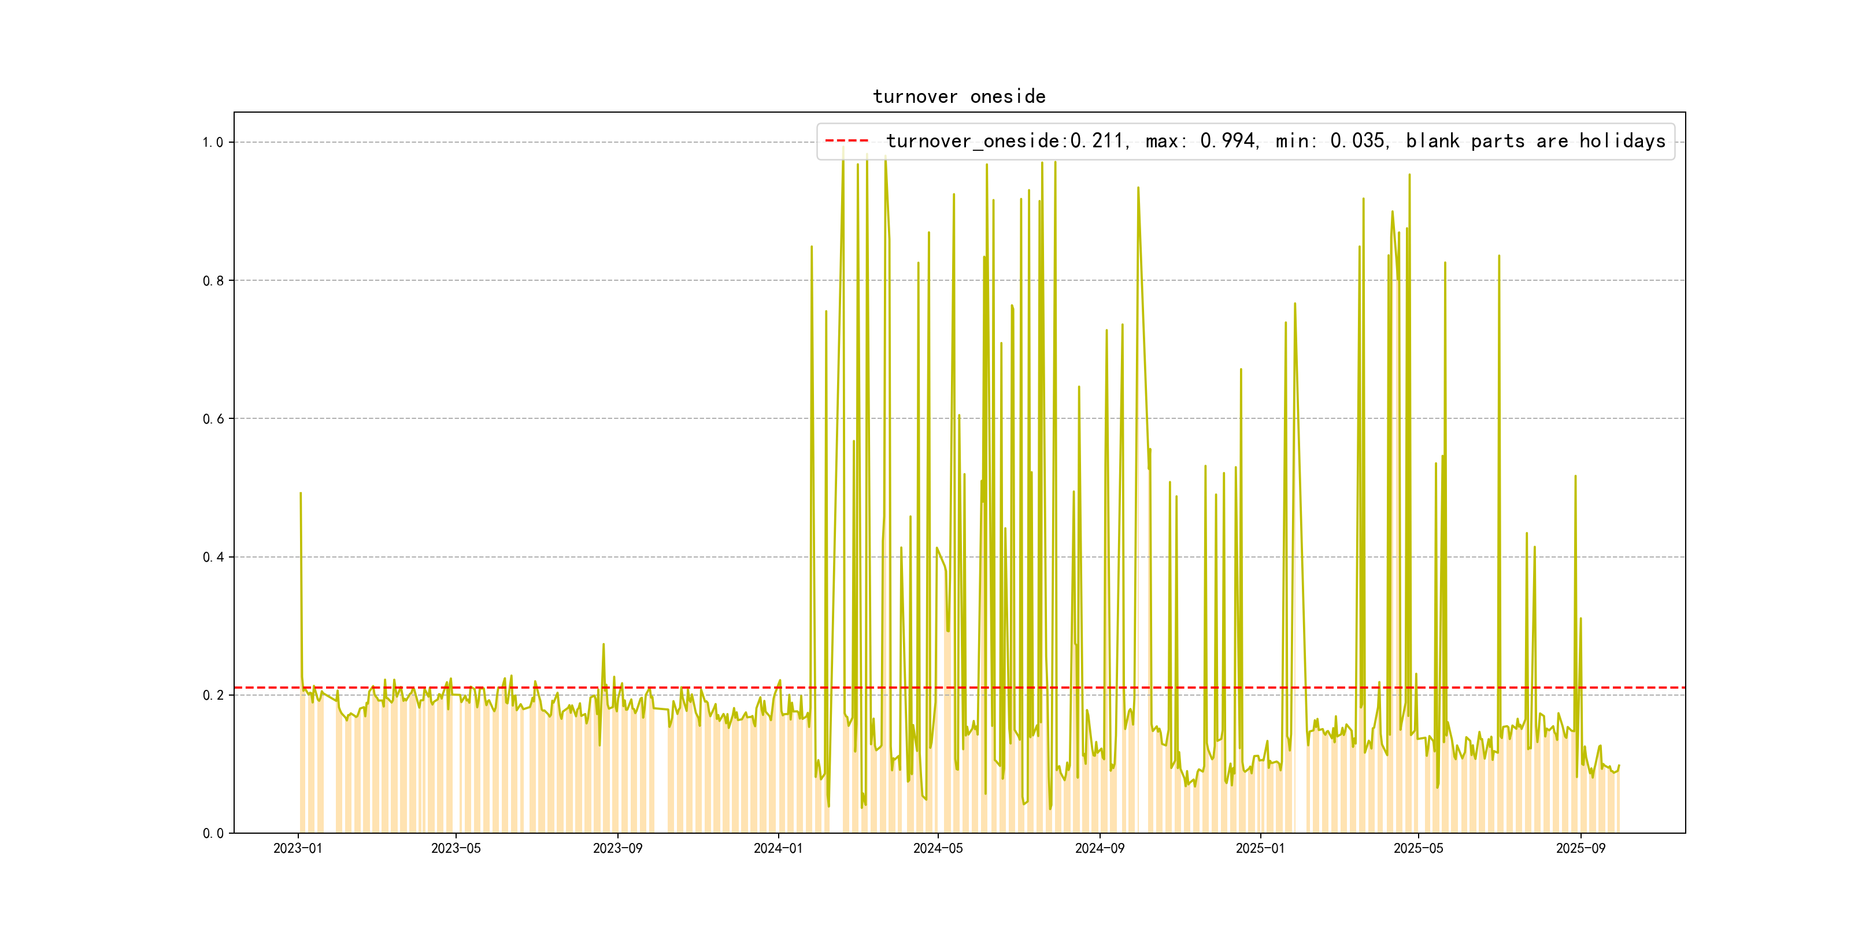Click the 2024-01 x-axis label
Image resolution: width=1873 pixels, height=936 pixels.
[x=778, y=848]
